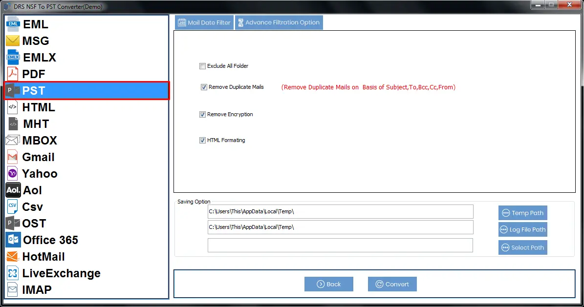The width and height of the screenshot is (584, 307).
Task: Click the Select Path button
Action: (522, 247)
